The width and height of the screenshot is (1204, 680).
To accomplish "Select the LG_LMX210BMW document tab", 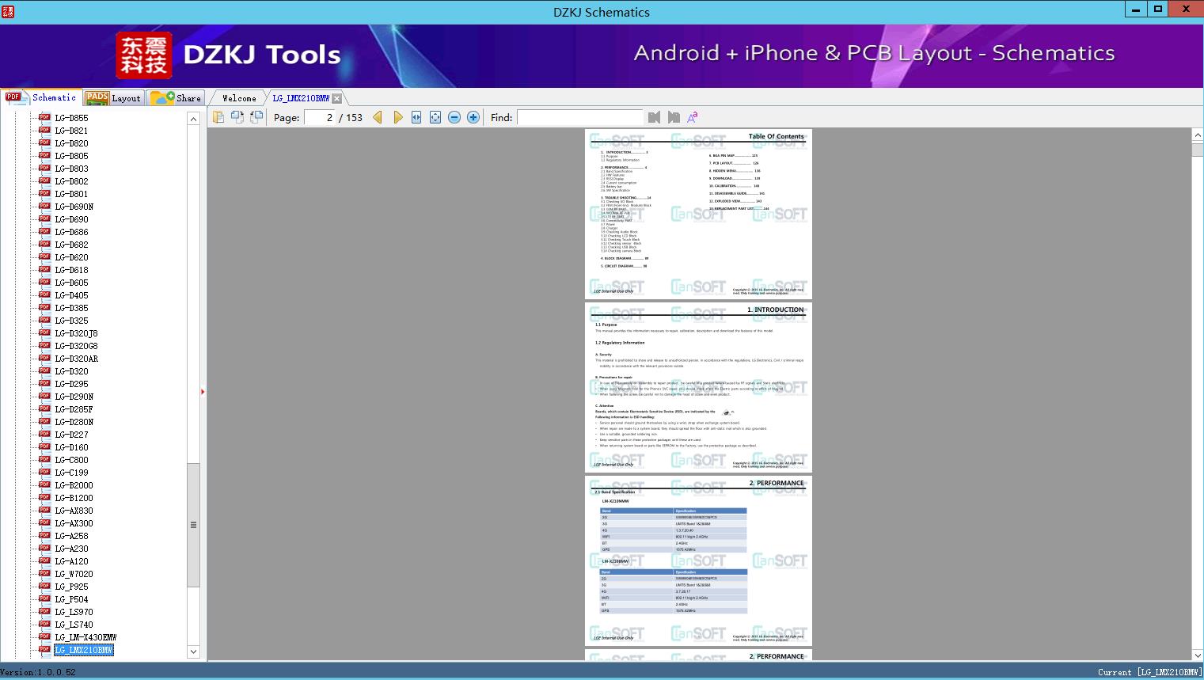I will tap(301, 98).
